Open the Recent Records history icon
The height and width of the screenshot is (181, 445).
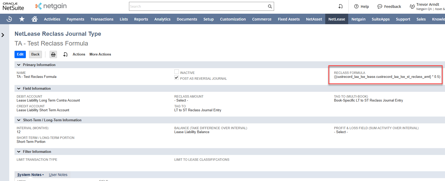click(x=9, y=19)
